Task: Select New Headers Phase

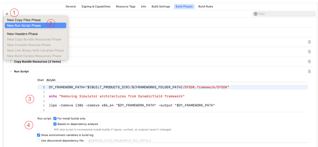Action: click(x=22, y=34)
